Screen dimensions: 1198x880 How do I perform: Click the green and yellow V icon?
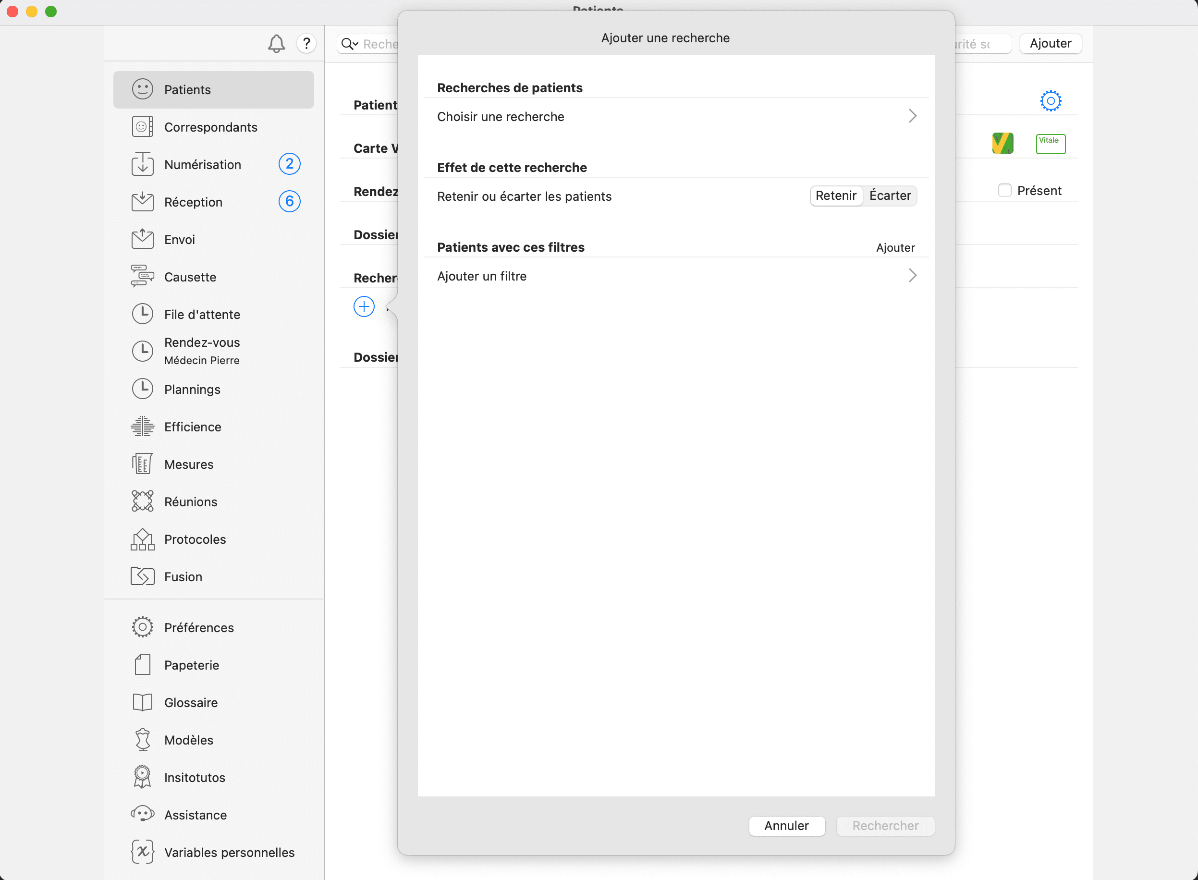[x=1002, y=143]
